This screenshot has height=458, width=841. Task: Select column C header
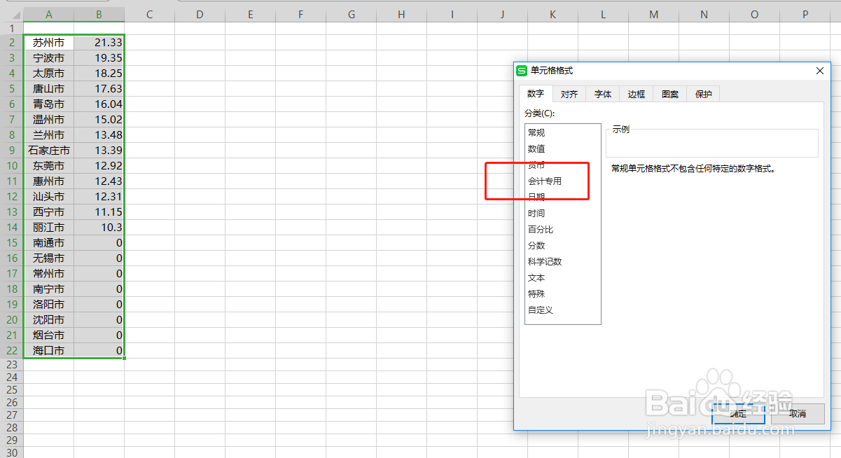pyautogui.click(x=149, y=14)
